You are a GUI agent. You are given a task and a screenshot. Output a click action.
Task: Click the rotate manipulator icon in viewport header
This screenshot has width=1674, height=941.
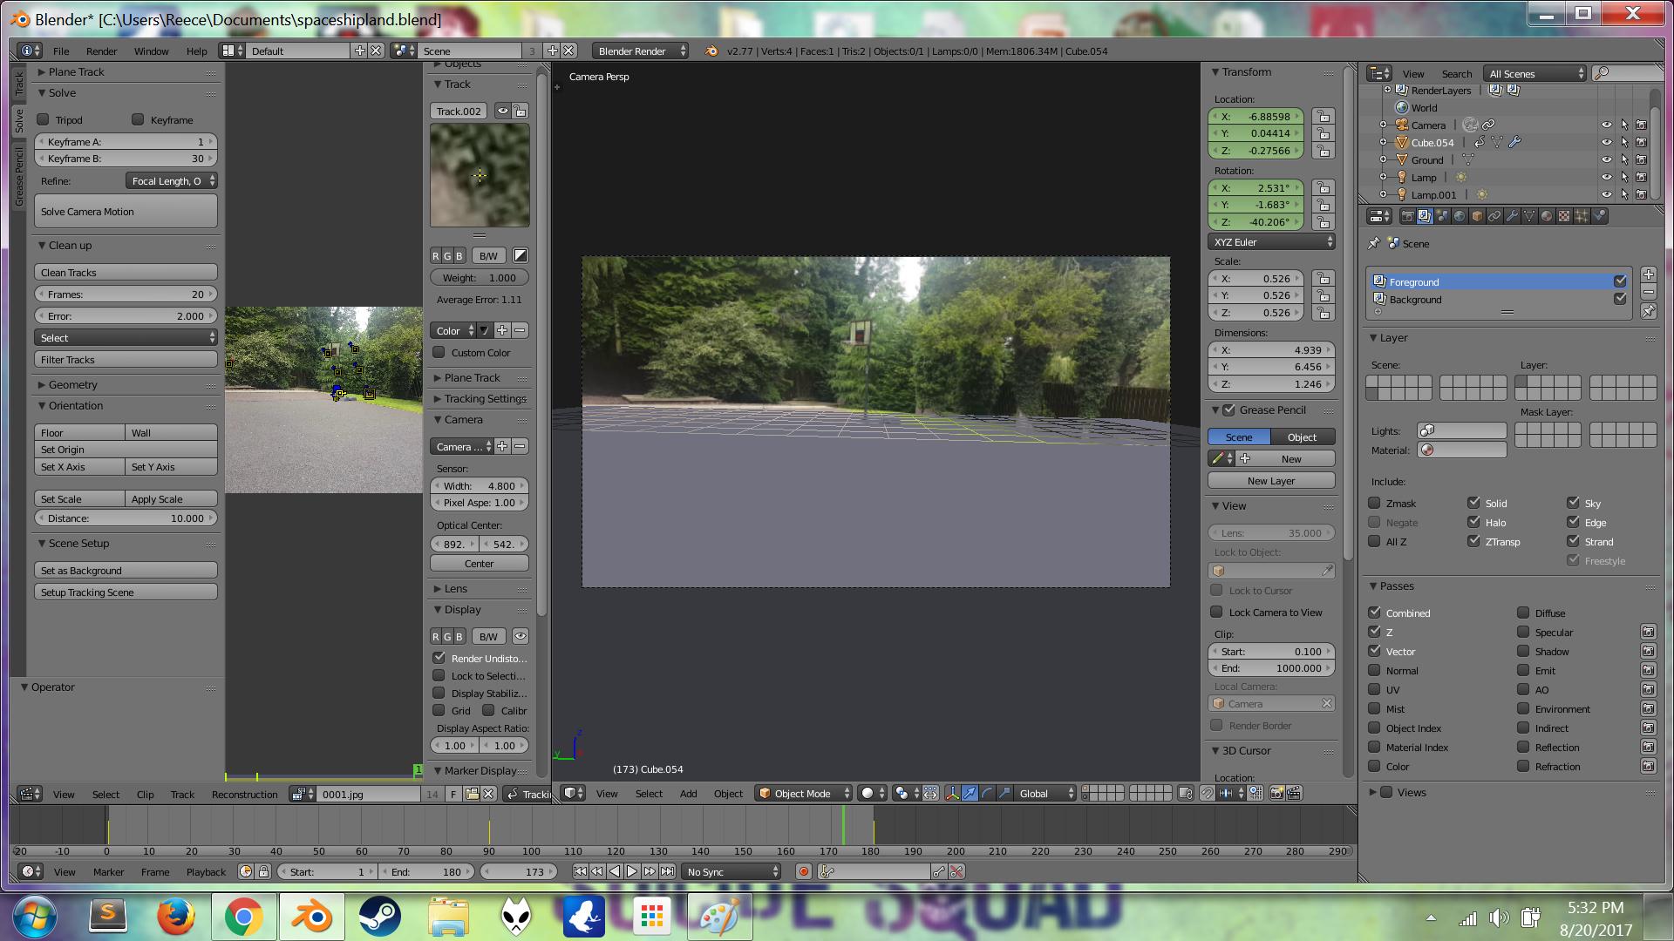click(988, 794)
